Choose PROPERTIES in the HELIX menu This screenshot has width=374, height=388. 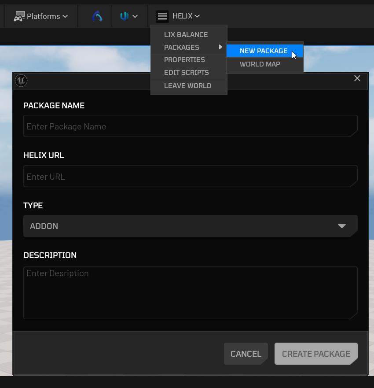(184, 59)
